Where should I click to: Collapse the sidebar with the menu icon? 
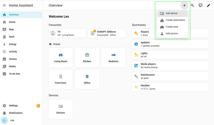pyautogui.click(x=4, y=5)
